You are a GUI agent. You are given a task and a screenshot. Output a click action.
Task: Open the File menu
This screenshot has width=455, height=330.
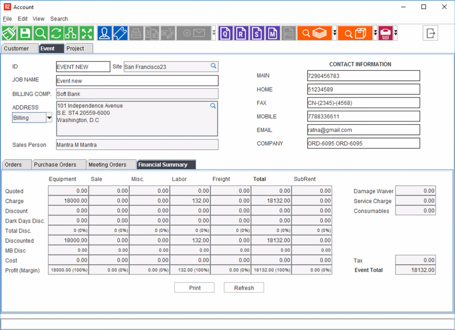tap(7, 19)
